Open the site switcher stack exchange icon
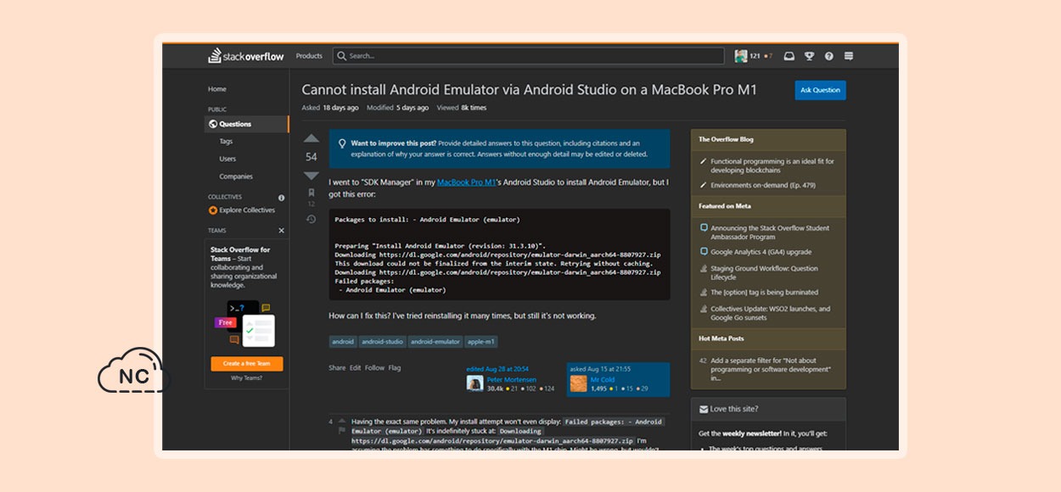 click(849, 56)
